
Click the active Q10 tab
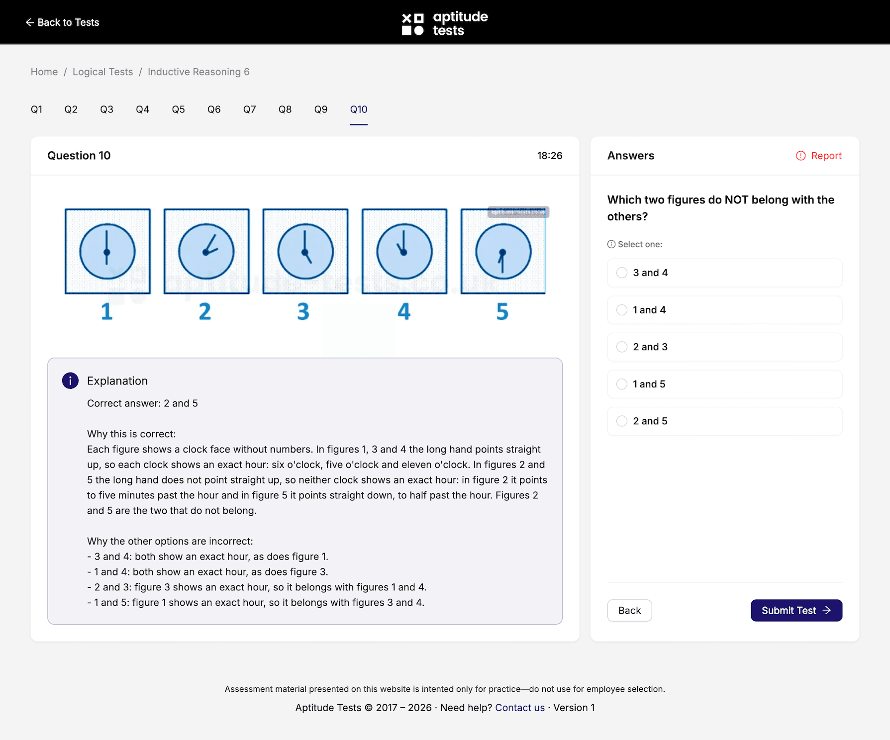pyautogui.click(x=359, y=109)
